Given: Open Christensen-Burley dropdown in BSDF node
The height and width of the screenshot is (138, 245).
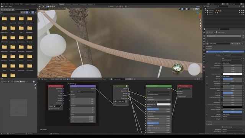Looking at the screenshot, I should point(158,95).
